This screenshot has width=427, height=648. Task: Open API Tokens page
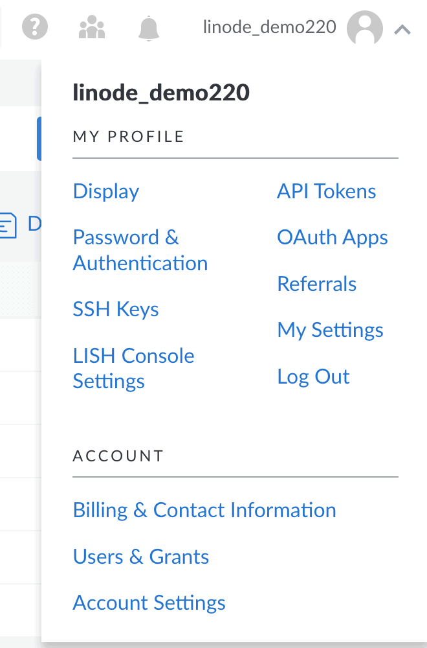click(x=326, y=191)
